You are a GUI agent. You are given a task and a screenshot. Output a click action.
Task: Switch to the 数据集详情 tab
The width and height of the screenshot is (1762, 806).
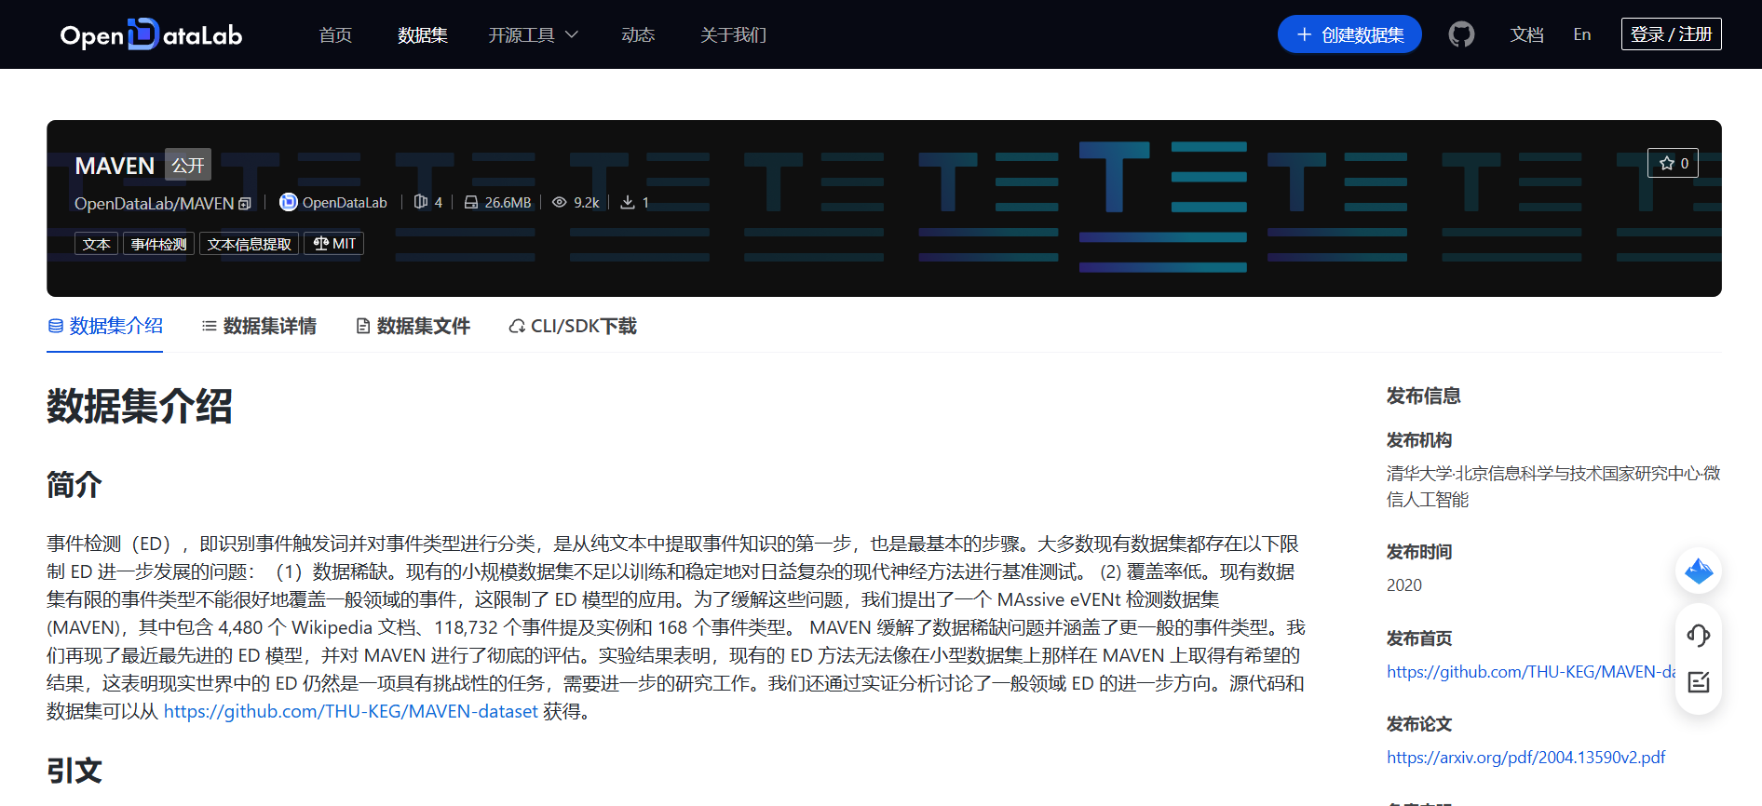coord(259,326)
